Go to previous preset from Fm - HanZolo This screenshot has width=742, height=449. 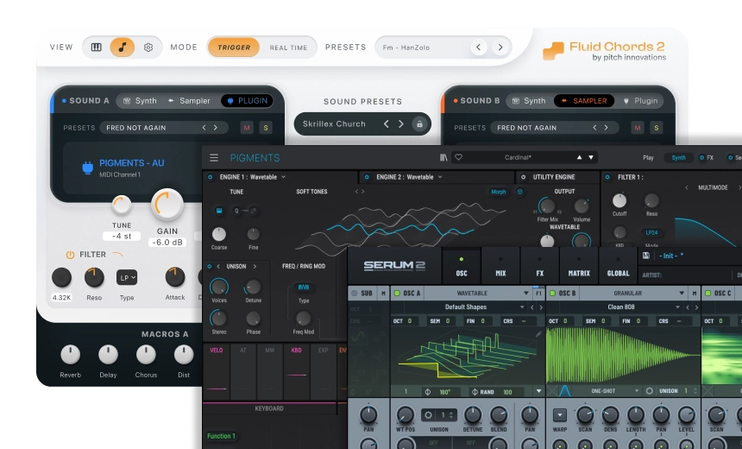(479, 47)
